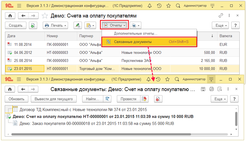Close the invoices list form tab
This screenshot has width=246, height=141.
(237, 15)
